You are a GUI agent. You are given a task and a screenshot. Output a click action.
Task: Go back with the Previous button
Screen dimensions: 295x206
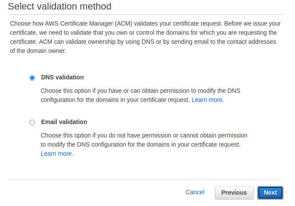(234, 193)
